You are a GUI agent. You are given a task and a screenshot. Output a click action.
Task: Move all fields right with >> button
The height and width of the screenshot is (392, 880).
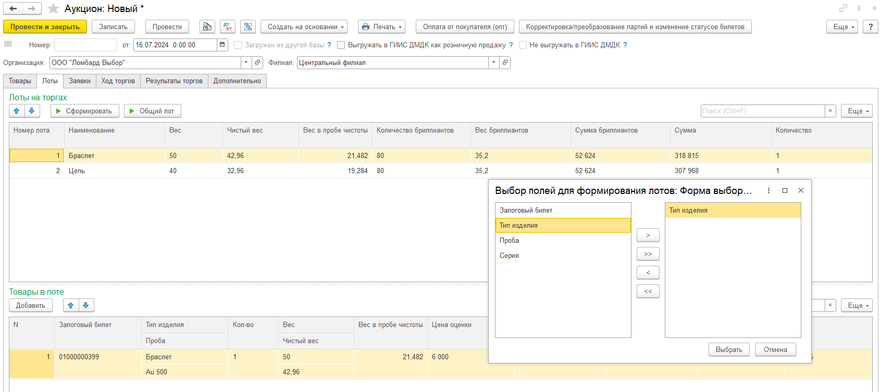648,254
